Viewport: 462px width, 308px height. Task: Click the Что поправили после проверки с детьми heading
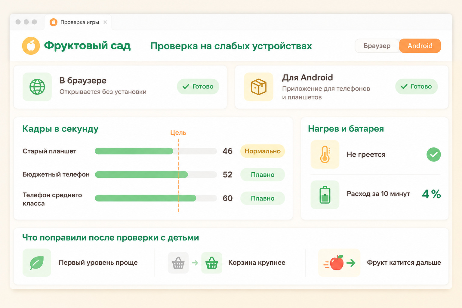point(111,238)
